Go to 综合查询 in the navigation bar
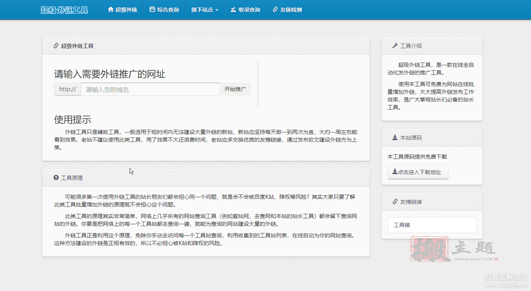The width and height of the screenshot is (531, 291). pos(164,10)
